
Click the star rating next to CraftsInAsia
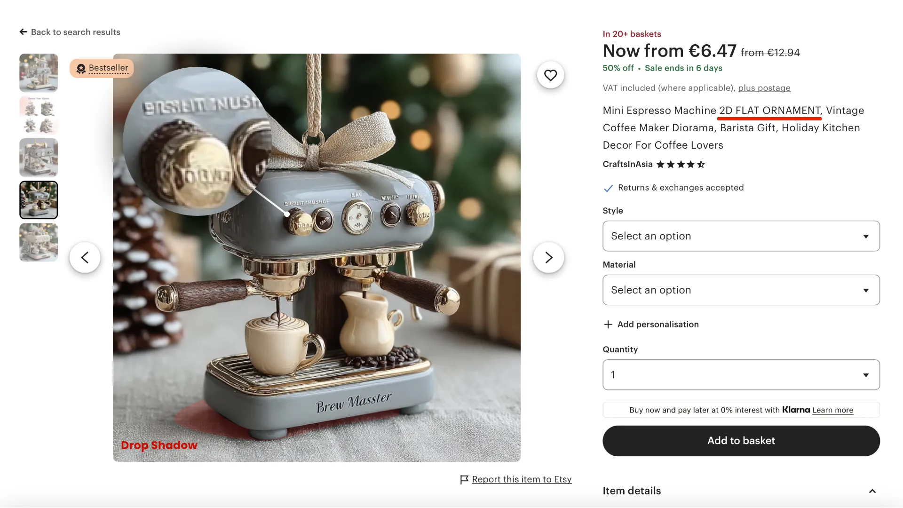(681, 165)
